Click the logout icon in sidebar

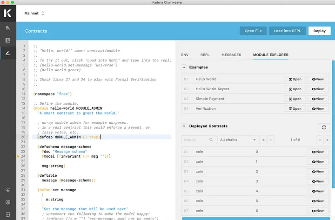(x=8, y=214)
